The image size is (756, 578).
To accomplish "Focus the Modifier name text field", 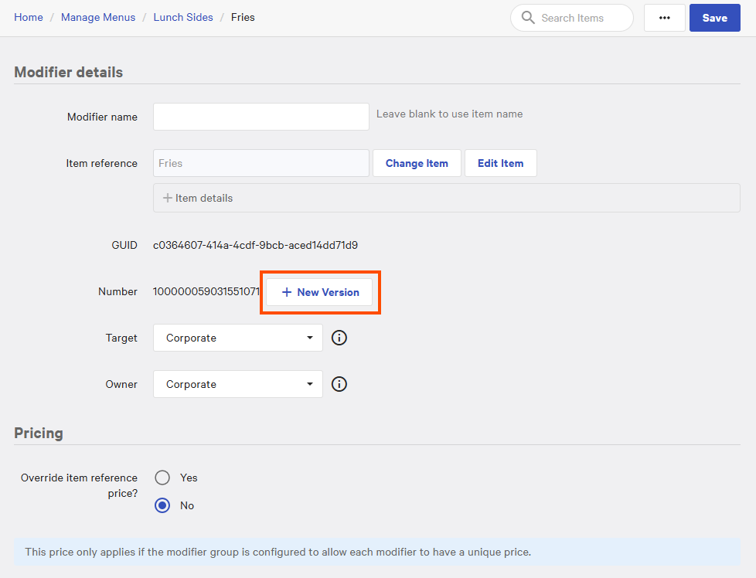I will (x=261, y=117).
